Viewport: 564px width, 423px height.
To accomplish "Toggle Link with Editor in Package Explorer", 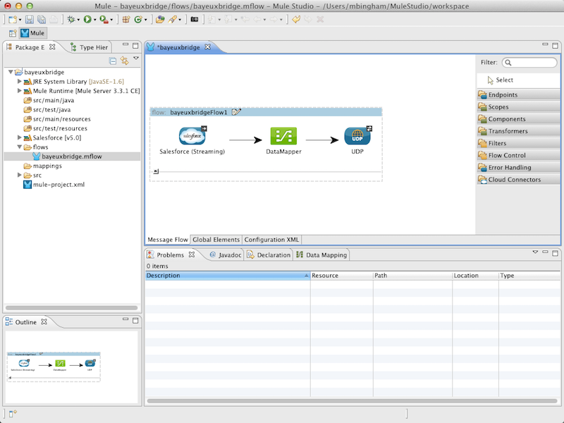I will pos(125,61).
